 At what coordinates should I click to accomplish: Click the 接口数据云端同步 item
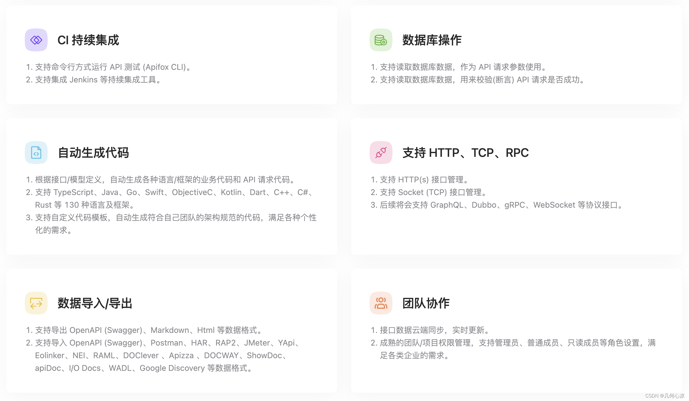(x=430, y=330)
